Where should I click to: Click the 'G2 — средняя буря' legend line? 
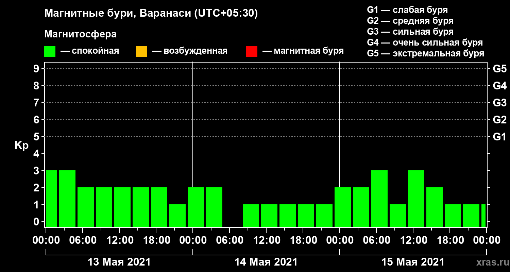410,20
